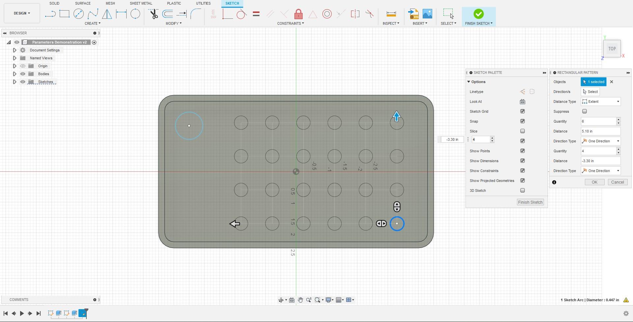Switch to the SHEET METAL tab
Image resolution: width=633 pixels, height=322 pixels.
[x=141, y=3]
